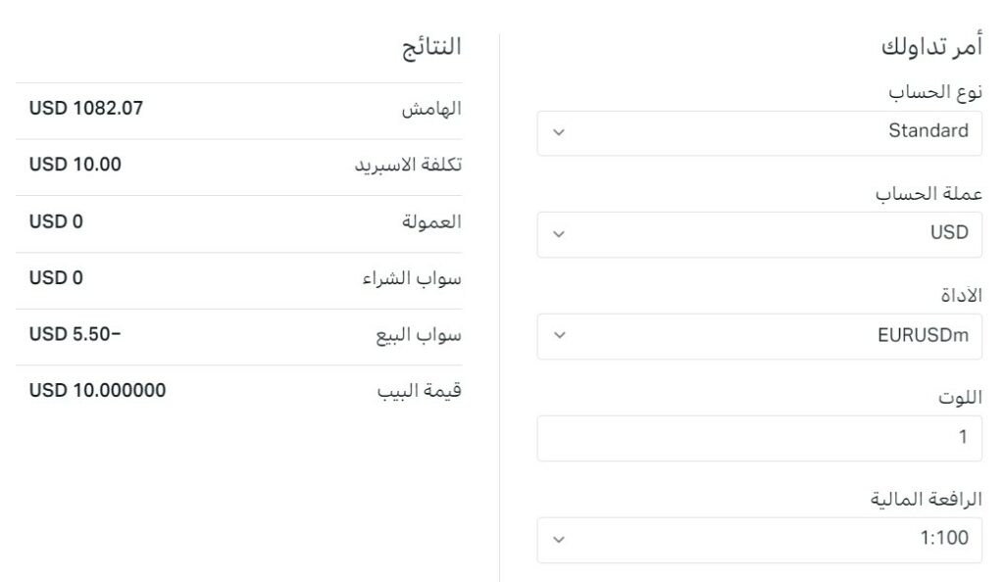Click the سواب الشراء swap long label
1004x582 pixels.
[413, 278]
